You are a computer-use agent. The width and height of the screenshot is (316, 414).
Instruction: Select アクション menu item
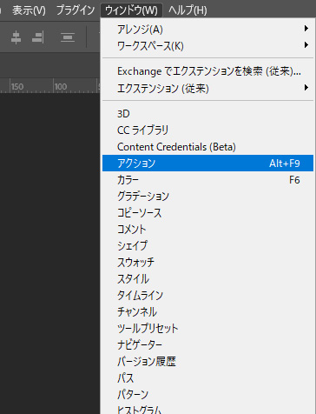(207, 164)
